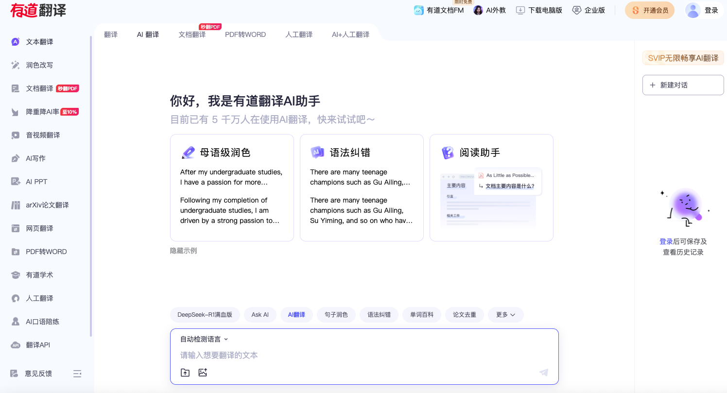Viewport: 727px width, 393px height.
Task: Open the 语法纠错 example card
Action: point(362,188)
